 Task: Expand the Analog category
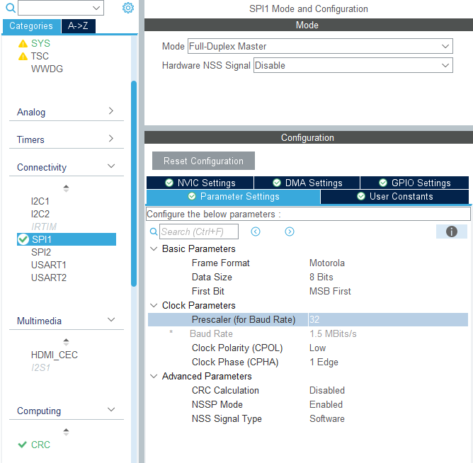pos(111,111)
